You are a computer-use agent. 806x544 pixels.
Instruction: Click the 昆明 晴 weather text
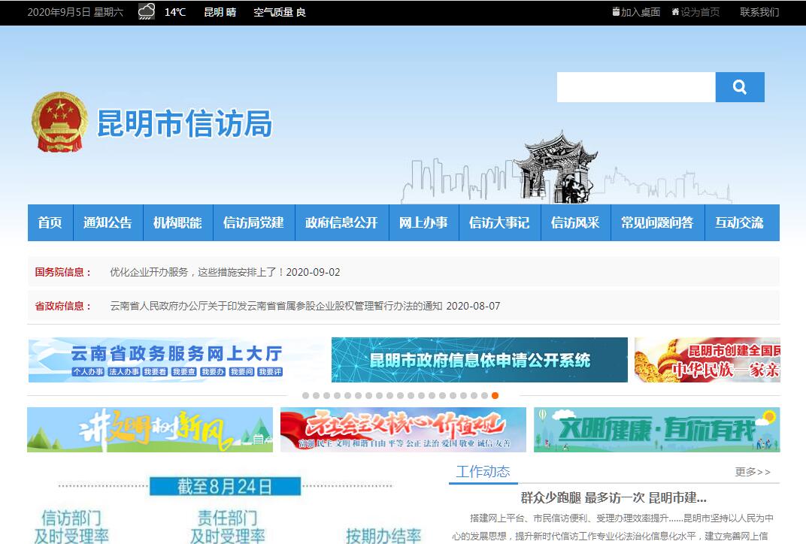coord(220,12)
